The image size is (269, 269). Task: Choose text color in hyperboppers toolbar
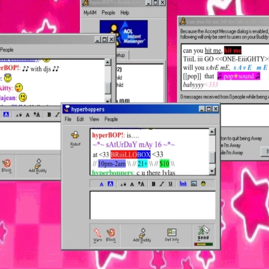[102, 184]
